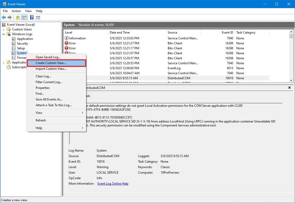Click the Event Log Online Help link

(x=113, y=183)
